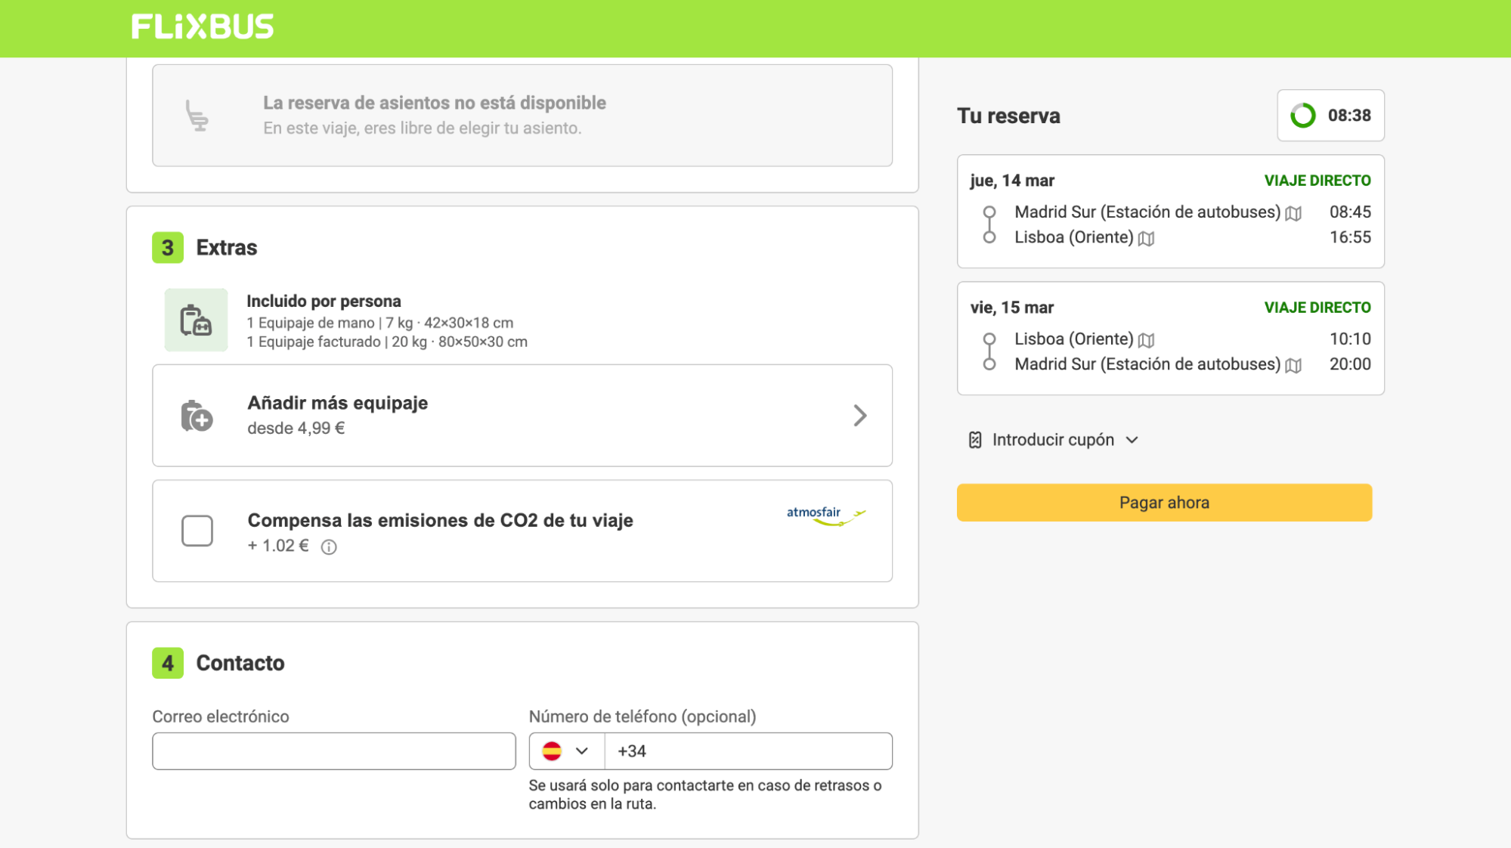Click the green step 3 number badge
The image size is (1511, 848).
(x=168, y=248)
